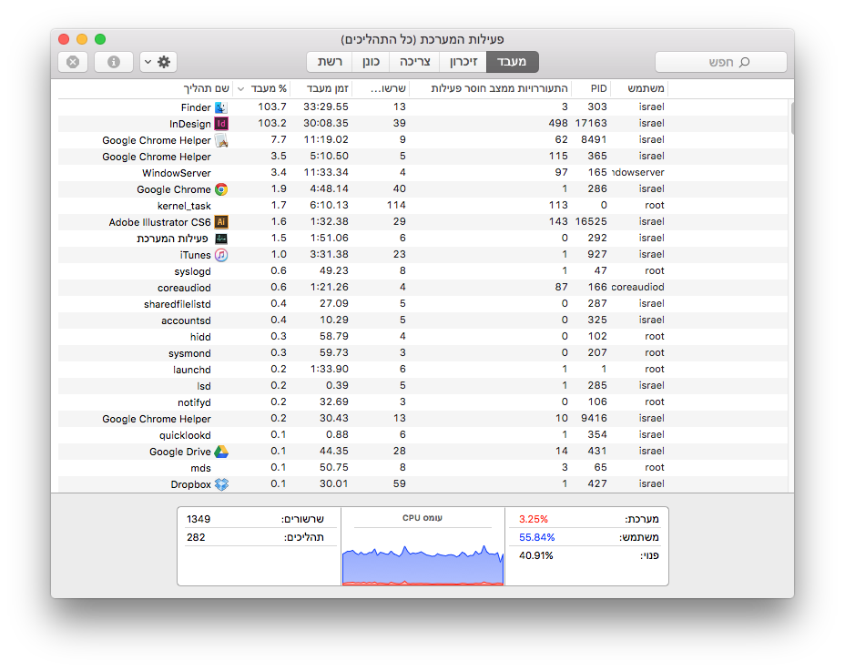Sort by the % מעבד column header
The image size is (845, 671).
pyautogui.click(x=262, y=88)
